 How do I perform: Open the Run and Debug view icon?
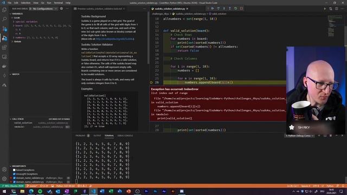pos(4,38)
